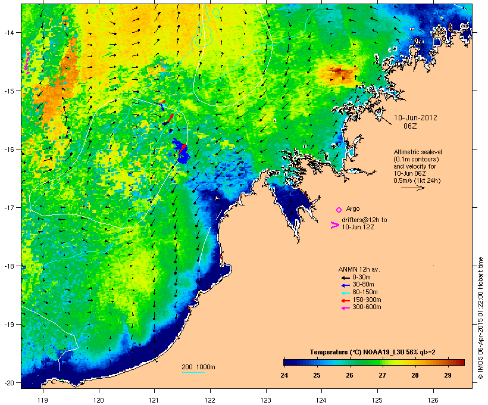
Task: Click the magenta drifter arrowhead legend symbol
Action: (335, 225)
